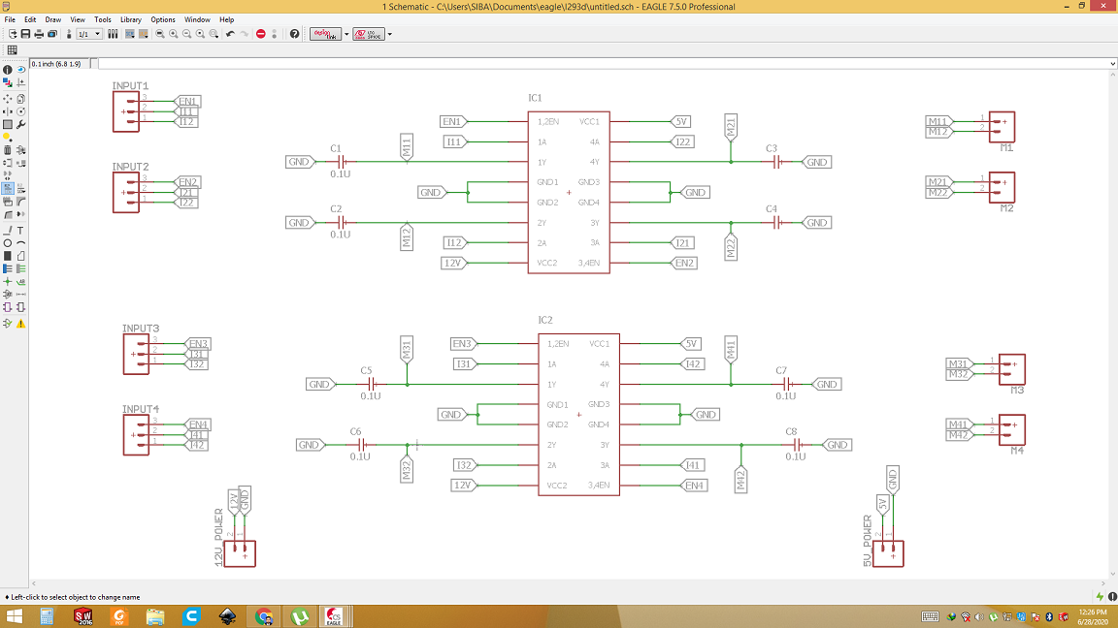This screenshot has width=1118, height=628.
Task: Select the Bus tool
Action: click(7, 268)
